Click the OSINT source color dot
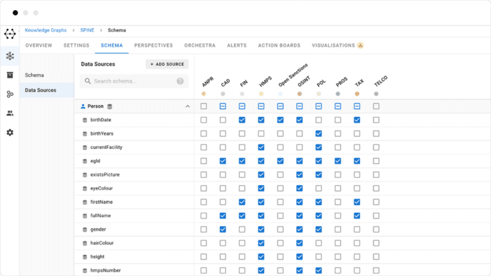The height and width of the screenshot is (276, 491). pos(299,94)
